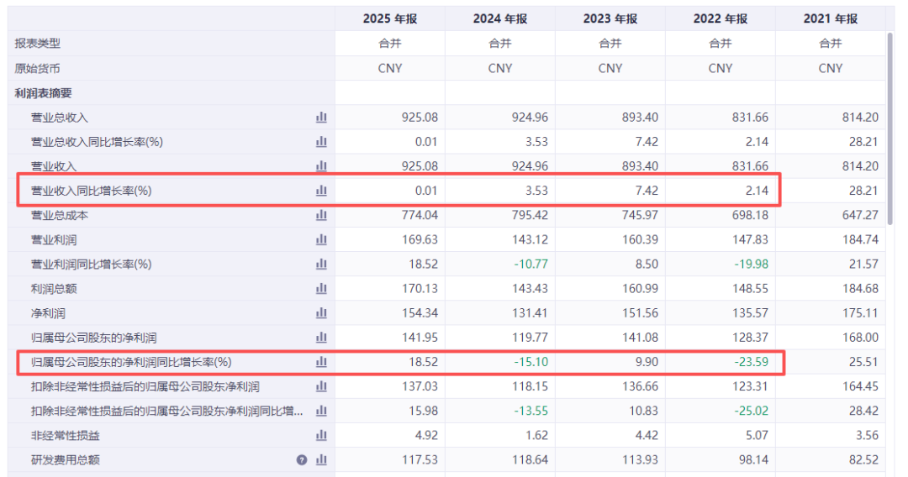Show bar chart for 营业总成本

321,215
